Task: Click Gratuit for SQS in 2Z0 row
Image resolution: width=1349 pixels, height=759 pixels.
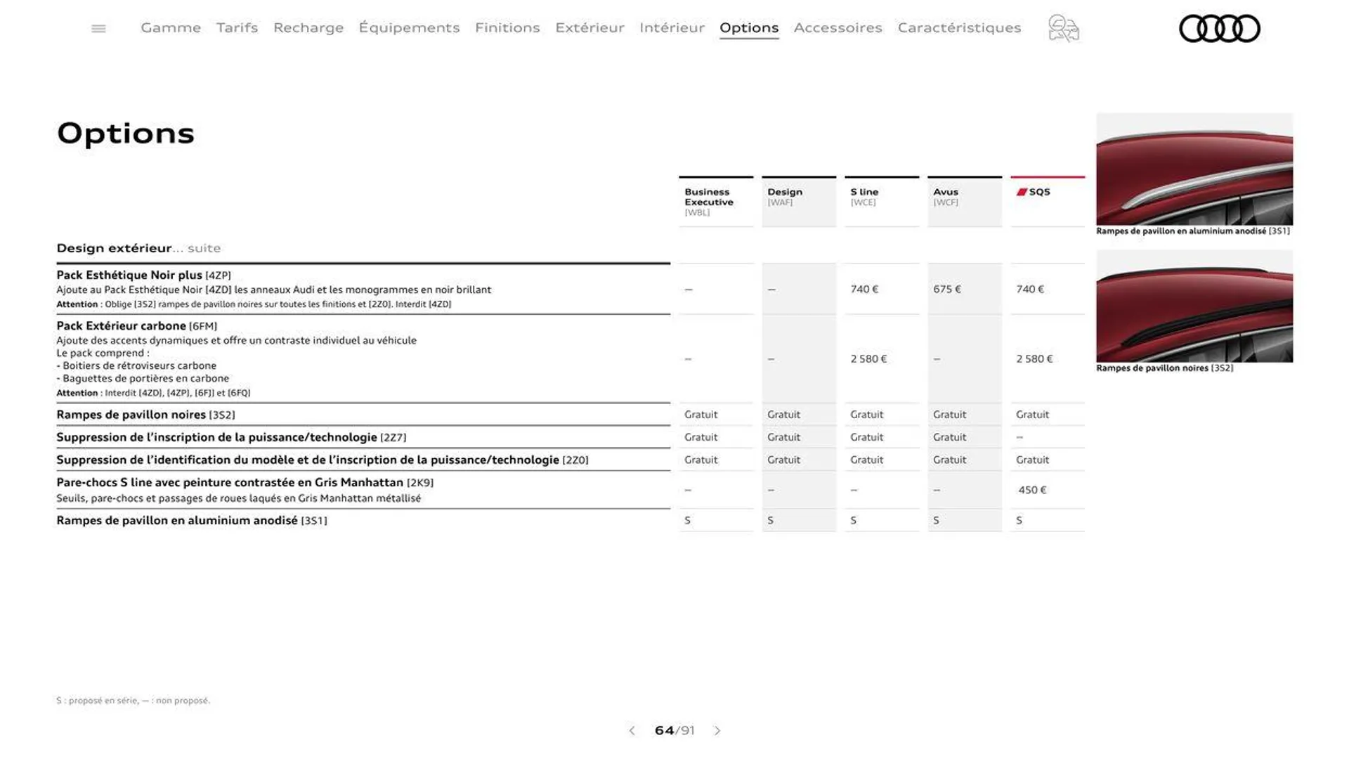Action: tap(1032, 460)
